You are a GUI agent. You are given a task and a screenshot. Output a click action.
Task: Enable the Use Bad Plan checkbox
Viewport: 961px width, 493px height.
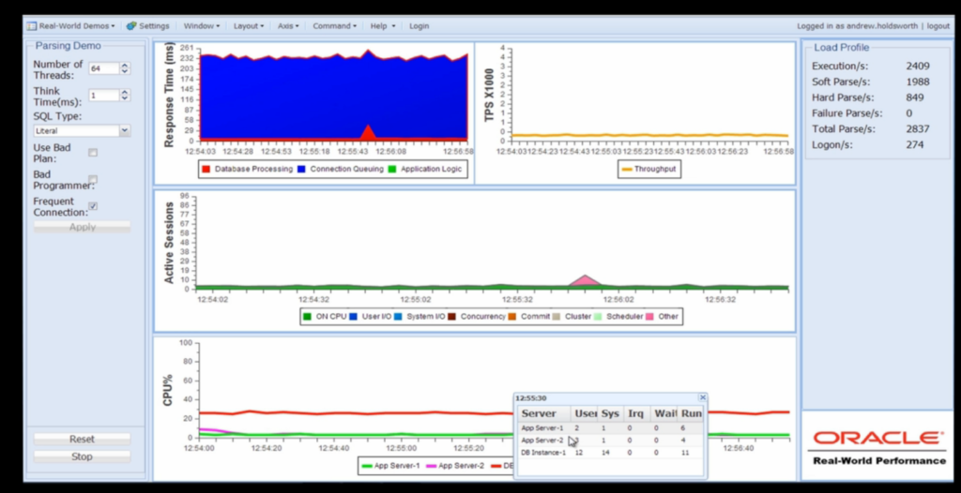(93, 153)
